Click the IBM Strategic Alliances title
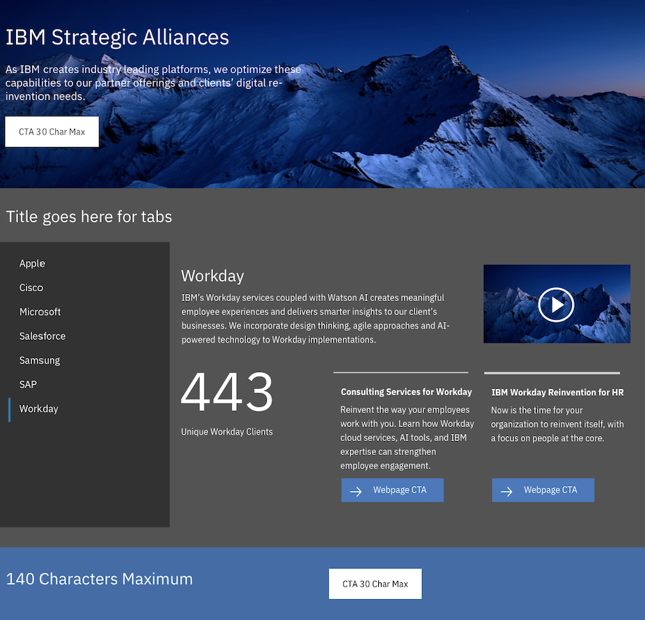The width and height of the screenshot is (645, 620). coord(117,38)
